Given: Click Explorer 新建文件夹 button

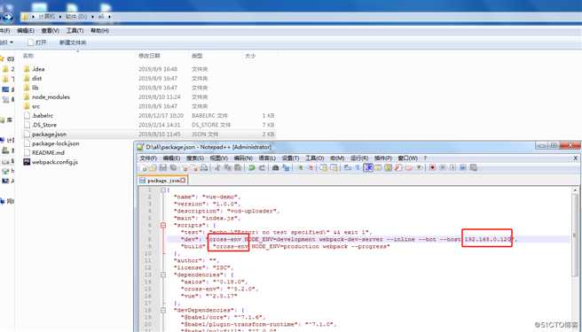Looking at the screenshot, I should pyautogui.click(x=73, y=42).
